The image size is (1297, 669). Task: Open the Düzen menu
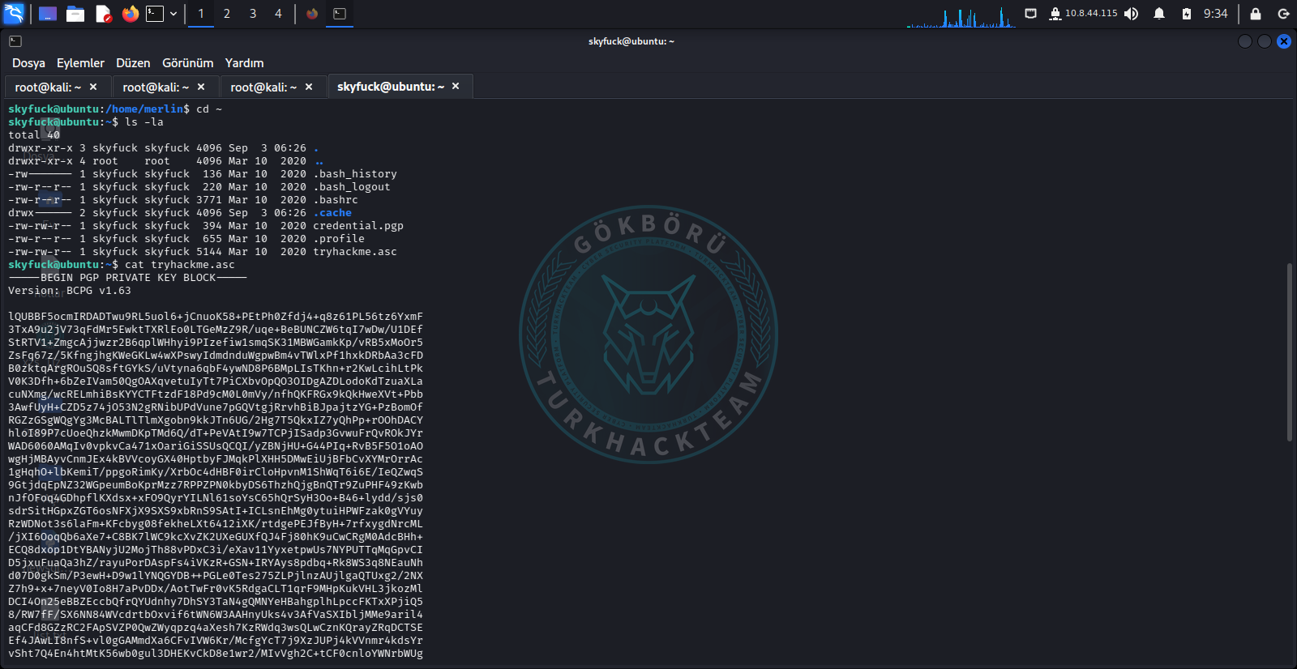(x=133, y=63)
